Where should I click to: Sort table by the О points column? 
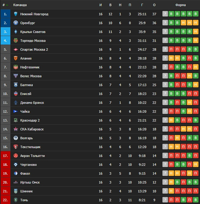(154, 5)
